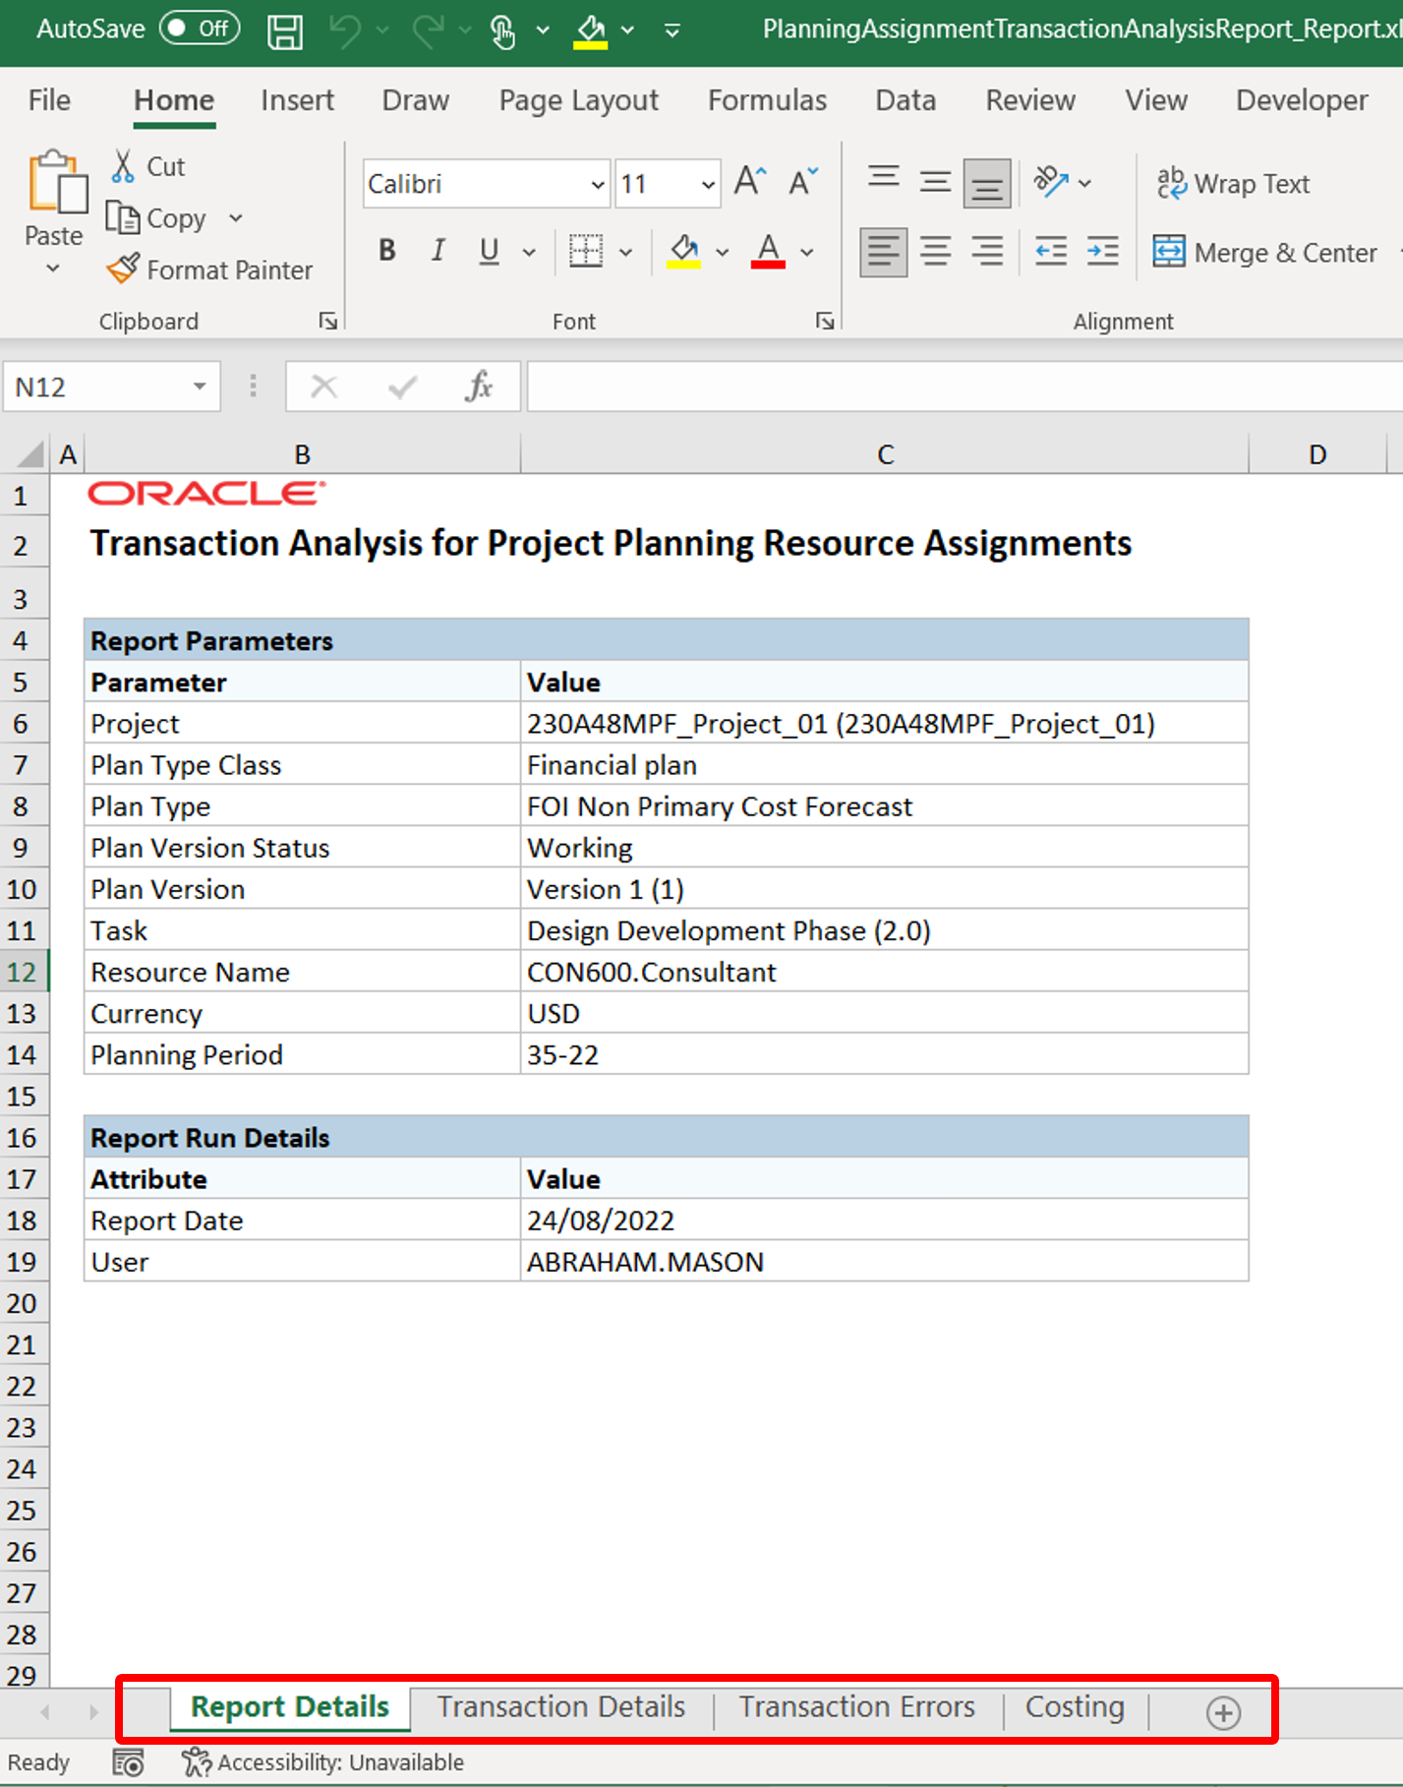This screenshot has height=1787, width=1403.
Task: Open the File menu
Action: (49, 100)
